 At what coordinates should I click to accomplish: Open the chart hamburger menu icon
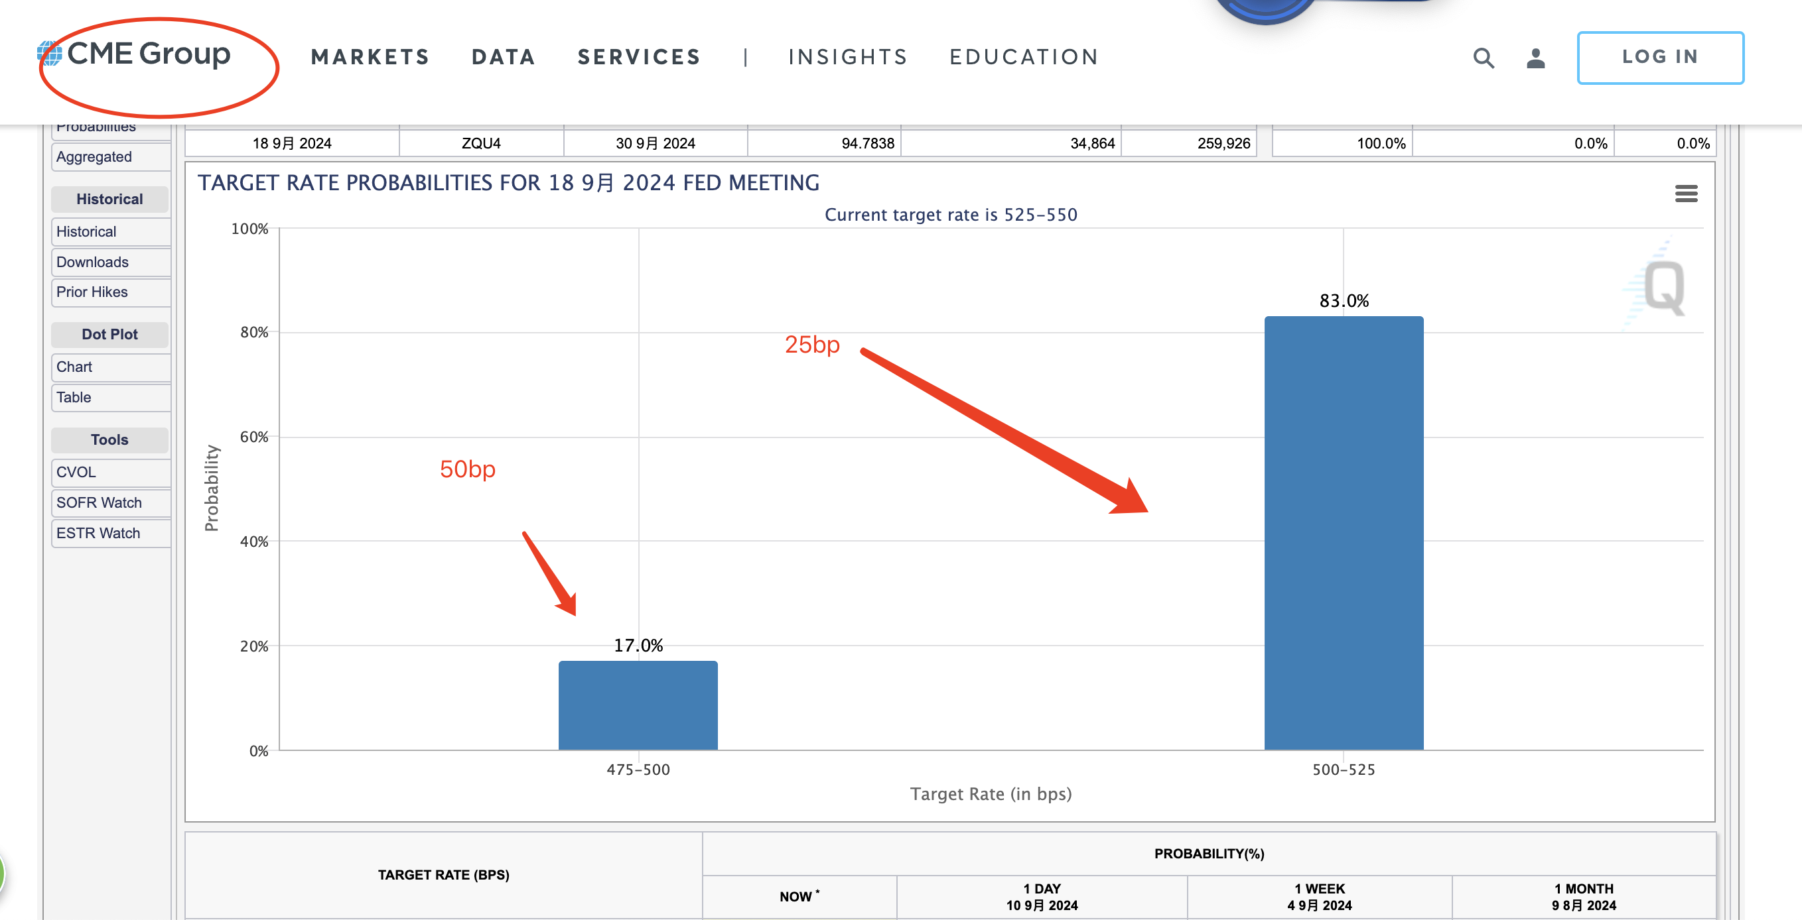[x=1686, y=194]
